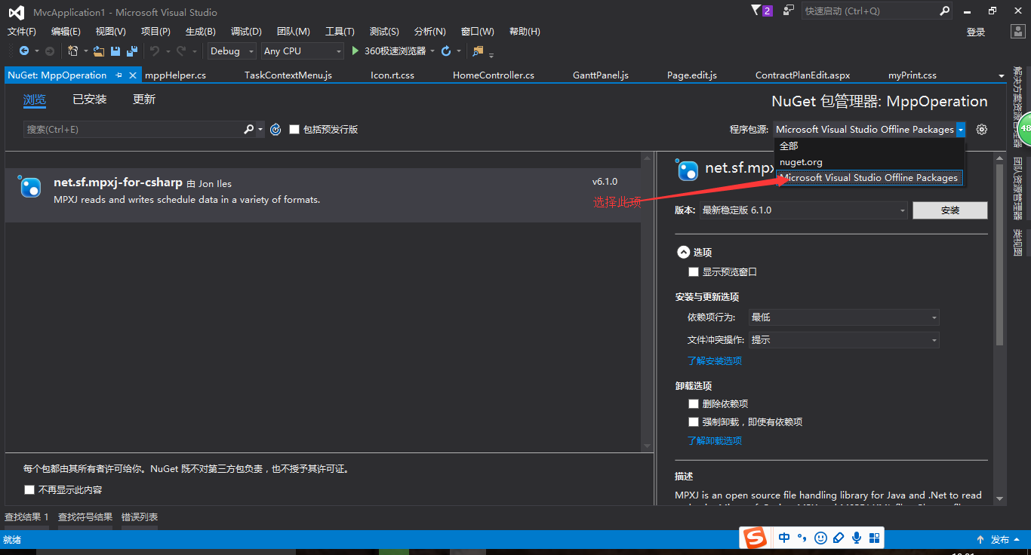Click the Sogou microphone voice input icon
Viewport: 1031px width, 555px height.
click(857, 538)
